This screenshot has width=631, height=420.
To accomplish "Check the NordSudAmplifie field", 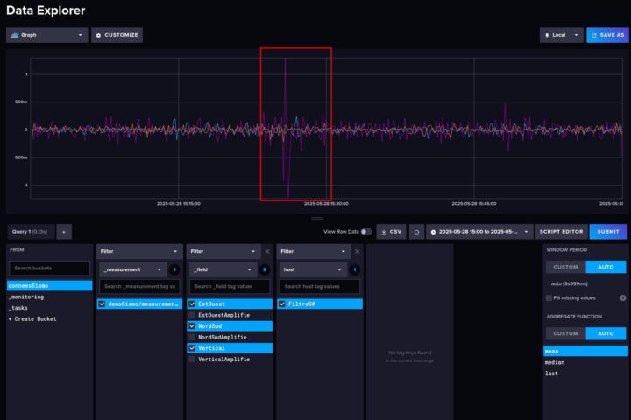I will click(x=192, y=337).
